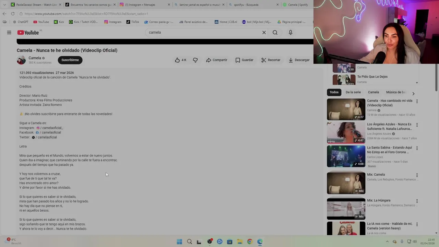The image size is (439, 247).
Task: Open the Kick / Twitch VOD bookmark
Action: [x=83, y=22]
